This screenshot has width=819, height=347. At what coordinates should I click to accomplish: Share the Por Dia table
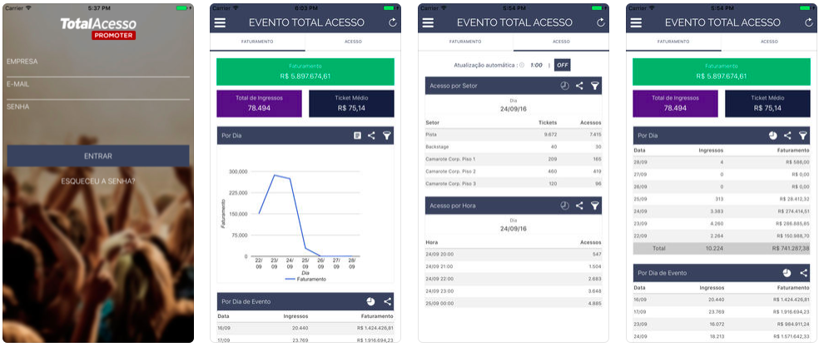tap(787, 136)
